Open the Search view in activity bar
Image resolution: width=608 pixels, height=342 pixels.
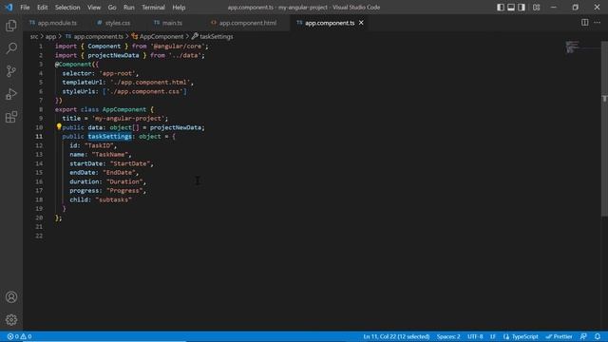point(11,48)
